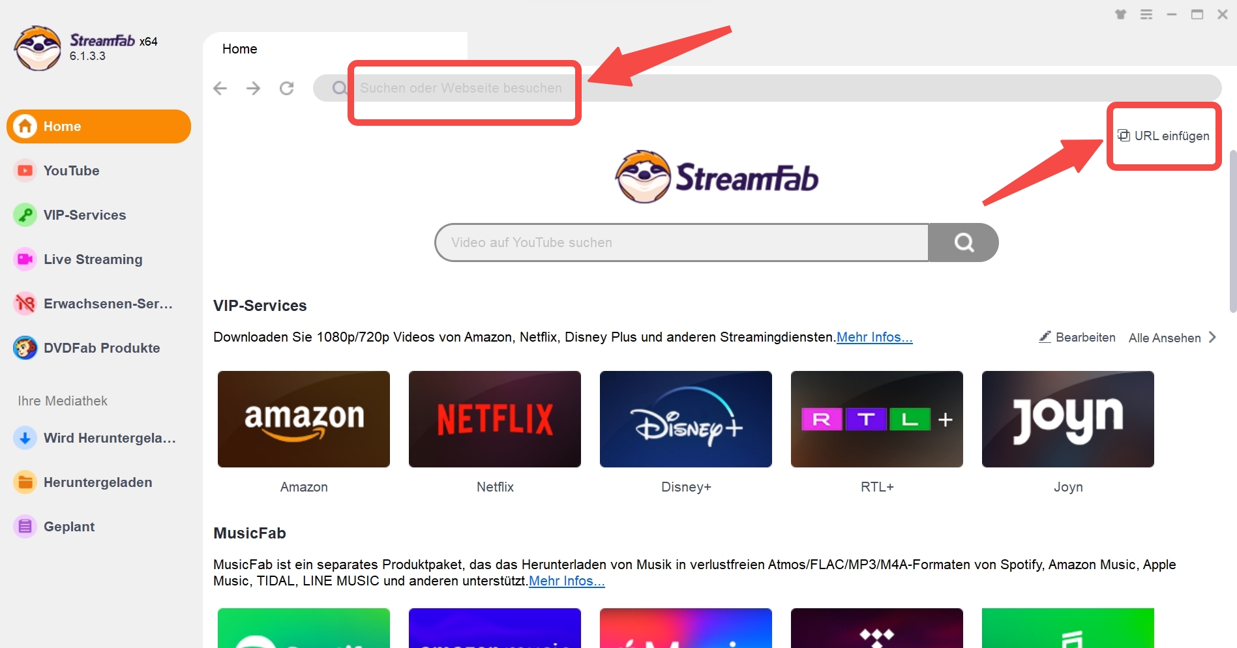Click the magnifier icon in address bar
Image resolution: width=1237 pixels, height=648 pixels.
coord(339,88)
